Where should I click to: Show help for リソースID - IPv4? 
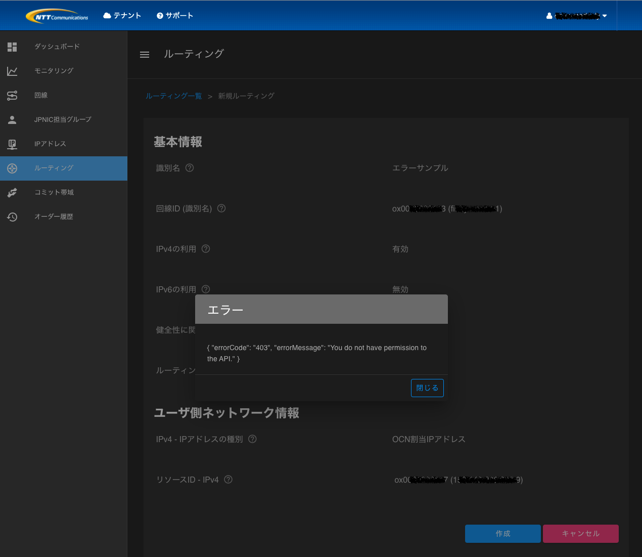pos(228,479)
